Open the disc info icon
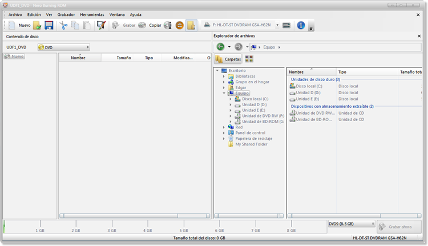Image resolution: width=428 pixels, height=246 pixels. pyautogui.click(x=167, y=25)
